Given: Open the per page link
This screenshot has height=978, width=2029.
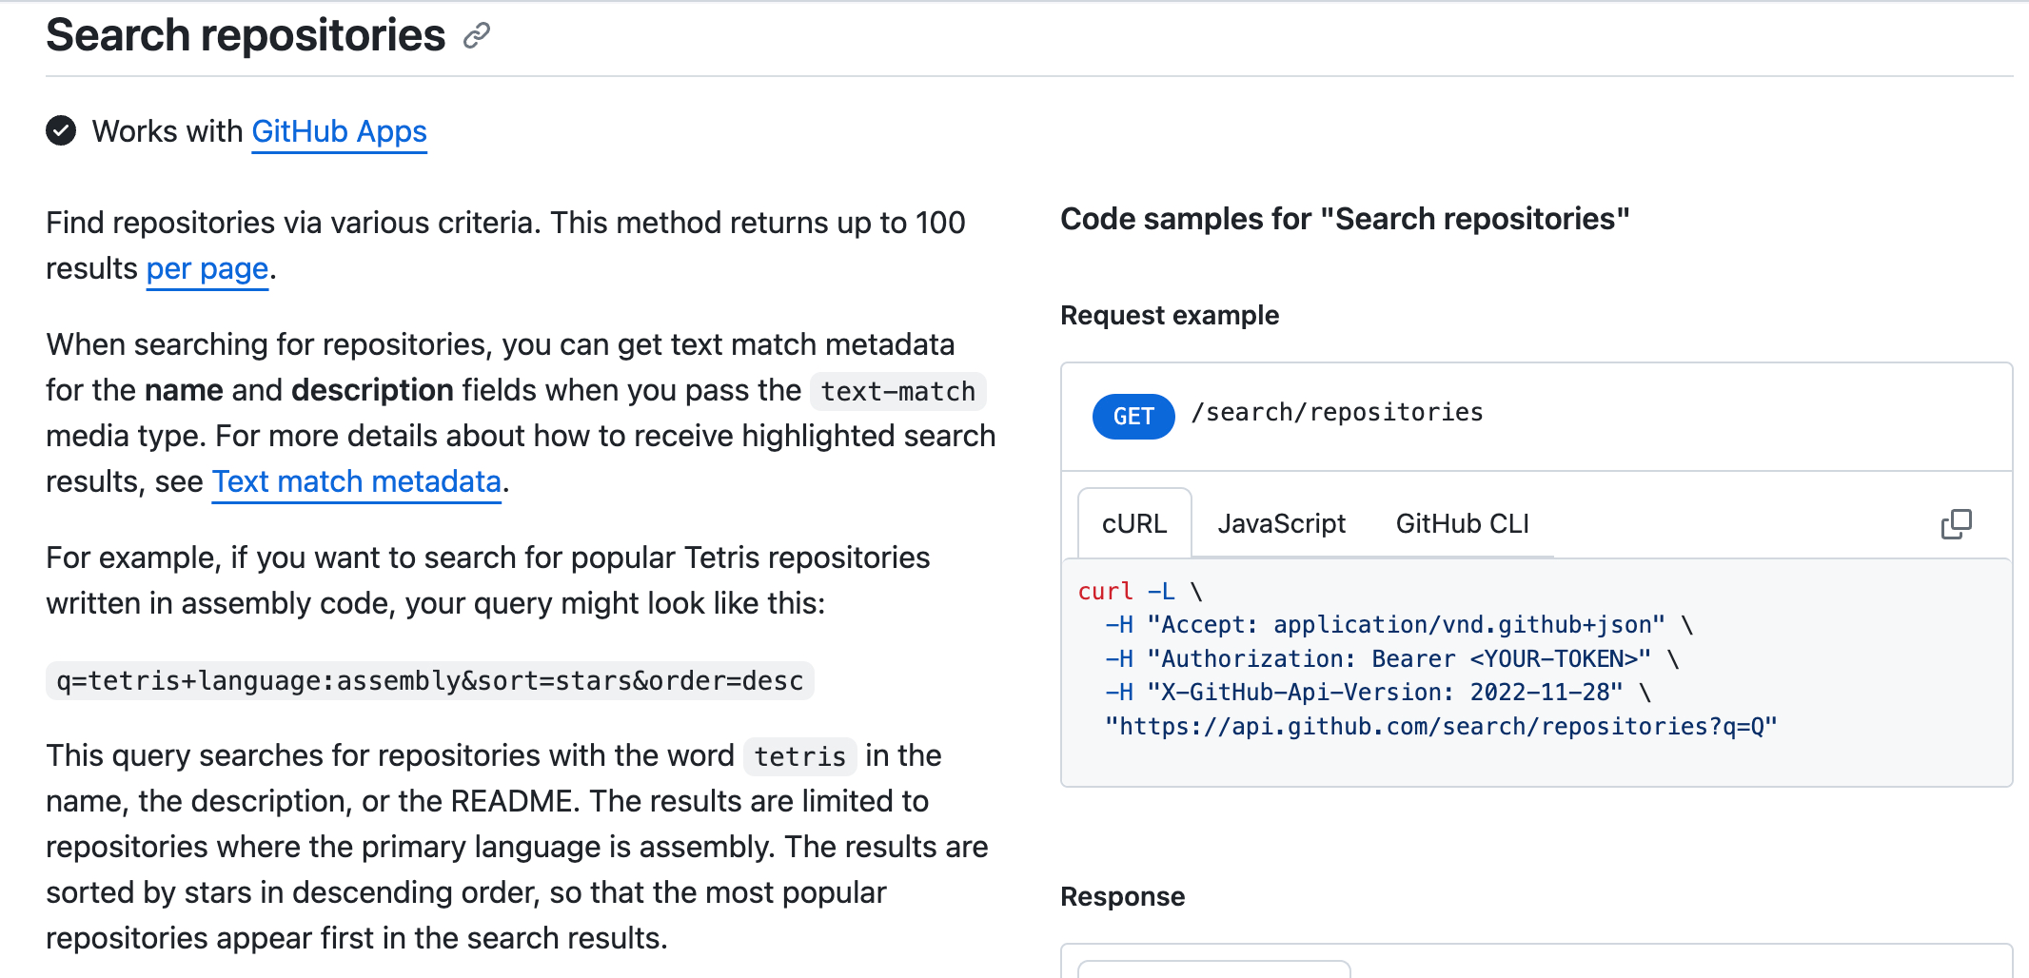Looking at the screenshot, I should 207,268.
